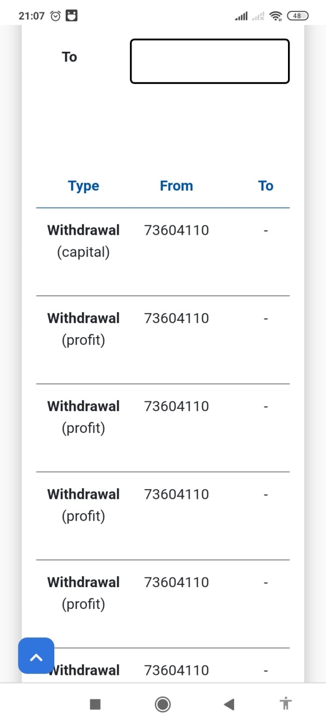
Task: Tap the dash in the capital row
Action: [266, 230]
